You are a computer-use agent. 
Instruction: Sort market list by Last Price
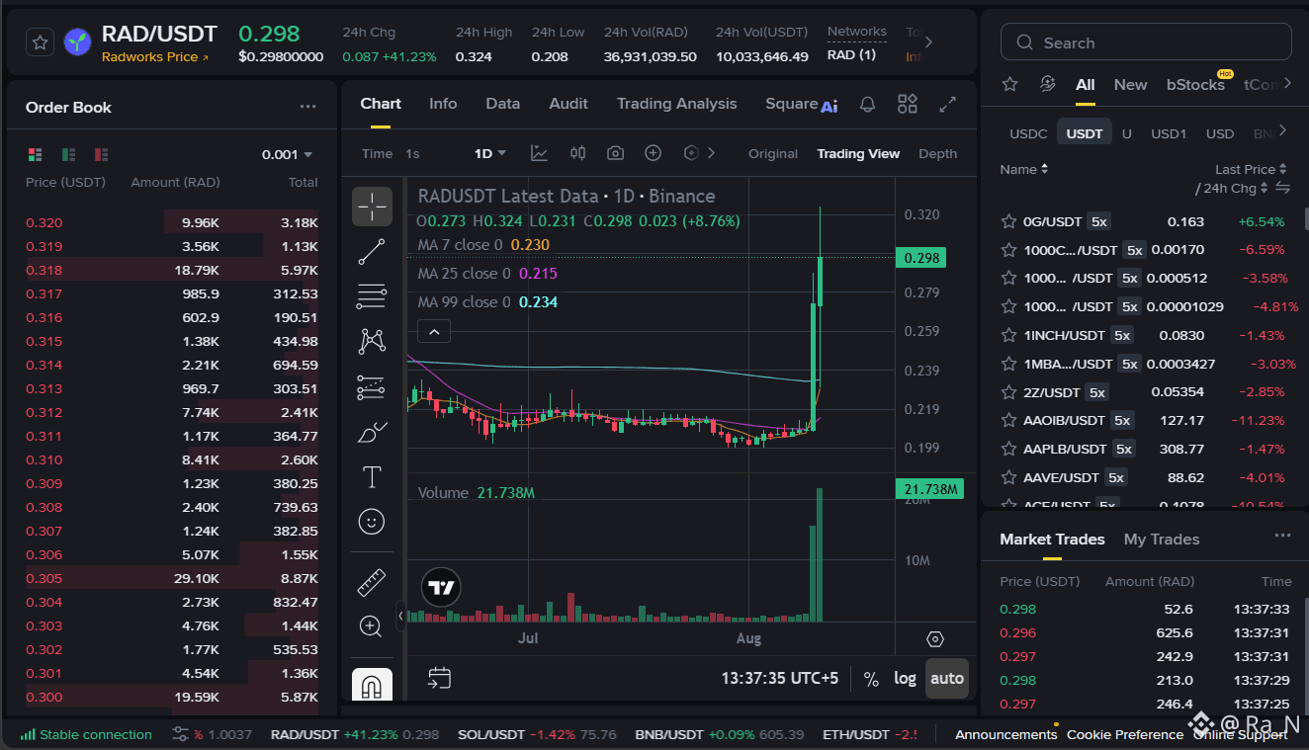(1251, 169)
